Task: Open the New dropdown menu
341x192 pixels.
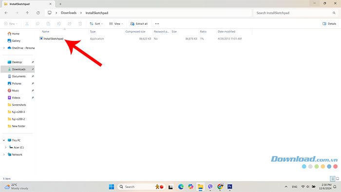Action: point(11,24)
